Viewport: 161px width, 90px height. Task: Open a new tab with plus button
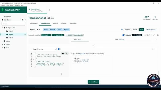coord(49,10)
